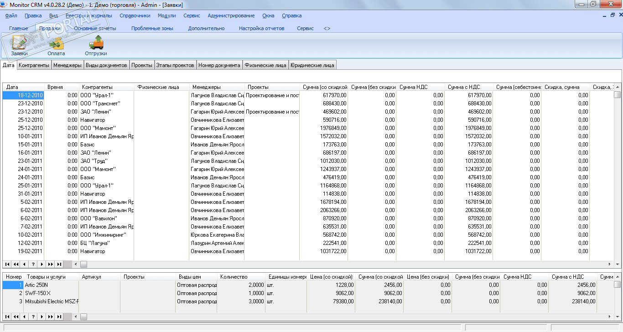Switch to the Юридические лица tab
623x332 pixels.
[x=312, y=65]
